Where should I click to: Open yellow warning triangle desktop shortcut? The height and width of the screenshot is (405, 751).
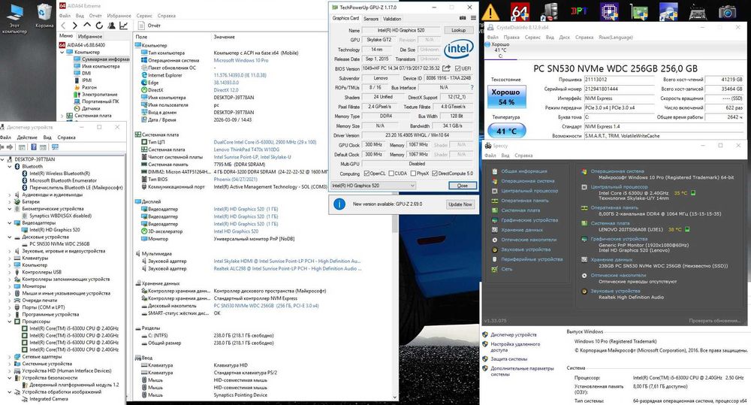(x=490, y=11)
